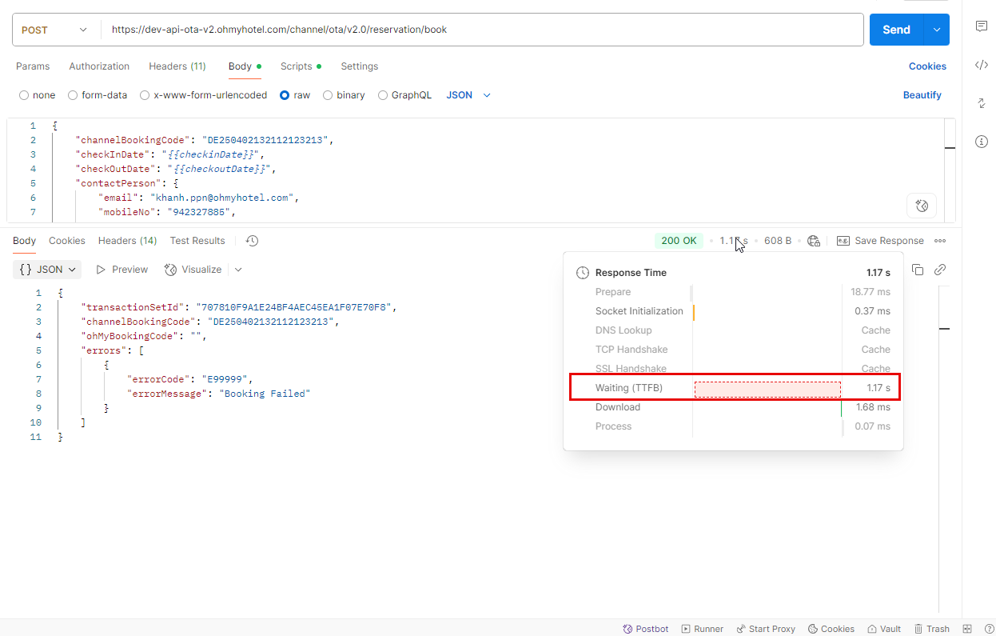The width and height of the screenshot is (996, 636).
Task: Copy response using the copy icon
Action: coord(918,270)
